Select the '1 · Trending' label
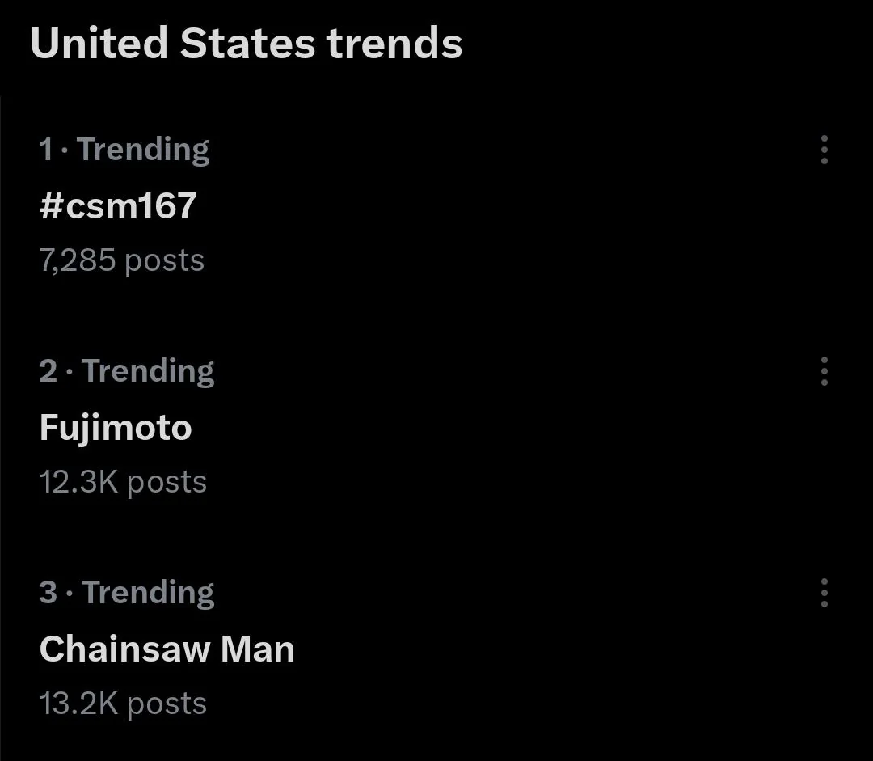The image size is (873, 761). (124, 150)
